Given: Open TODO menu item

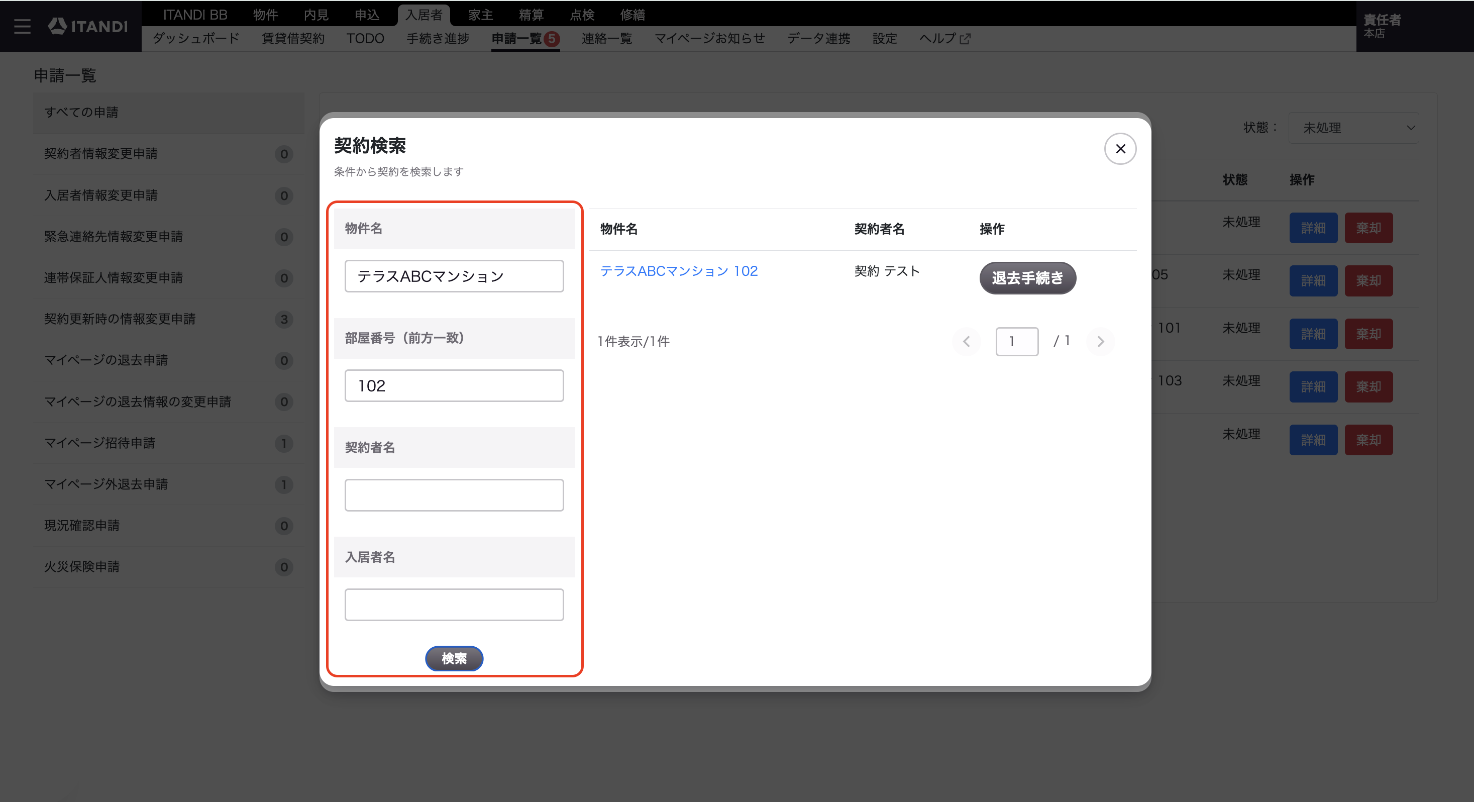Looking at the screenshot, I should (x=365, y=38).
